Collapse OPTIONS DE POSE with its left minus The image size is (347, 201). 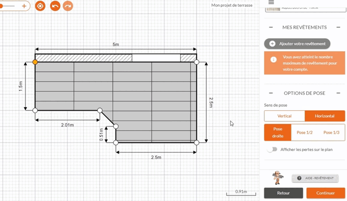[x=271, y=93]
